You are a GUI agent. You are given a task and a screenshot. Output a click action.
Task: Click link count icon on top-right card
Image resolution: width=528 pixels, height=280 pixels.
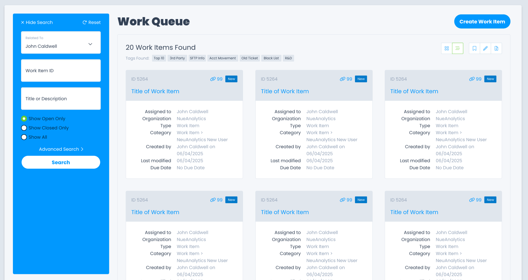pos(472,79)
